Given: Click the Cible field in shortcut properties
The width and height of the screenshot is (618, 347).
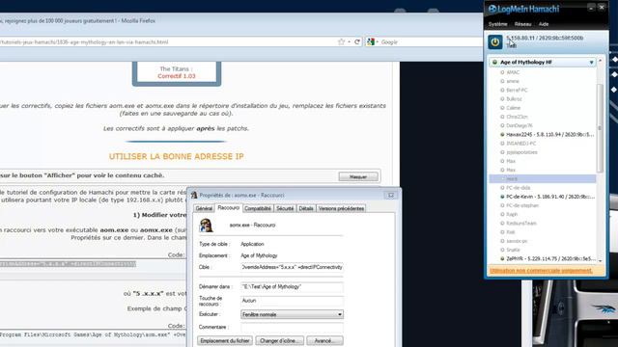Looking at the screenshot, I should pos(292,267).
